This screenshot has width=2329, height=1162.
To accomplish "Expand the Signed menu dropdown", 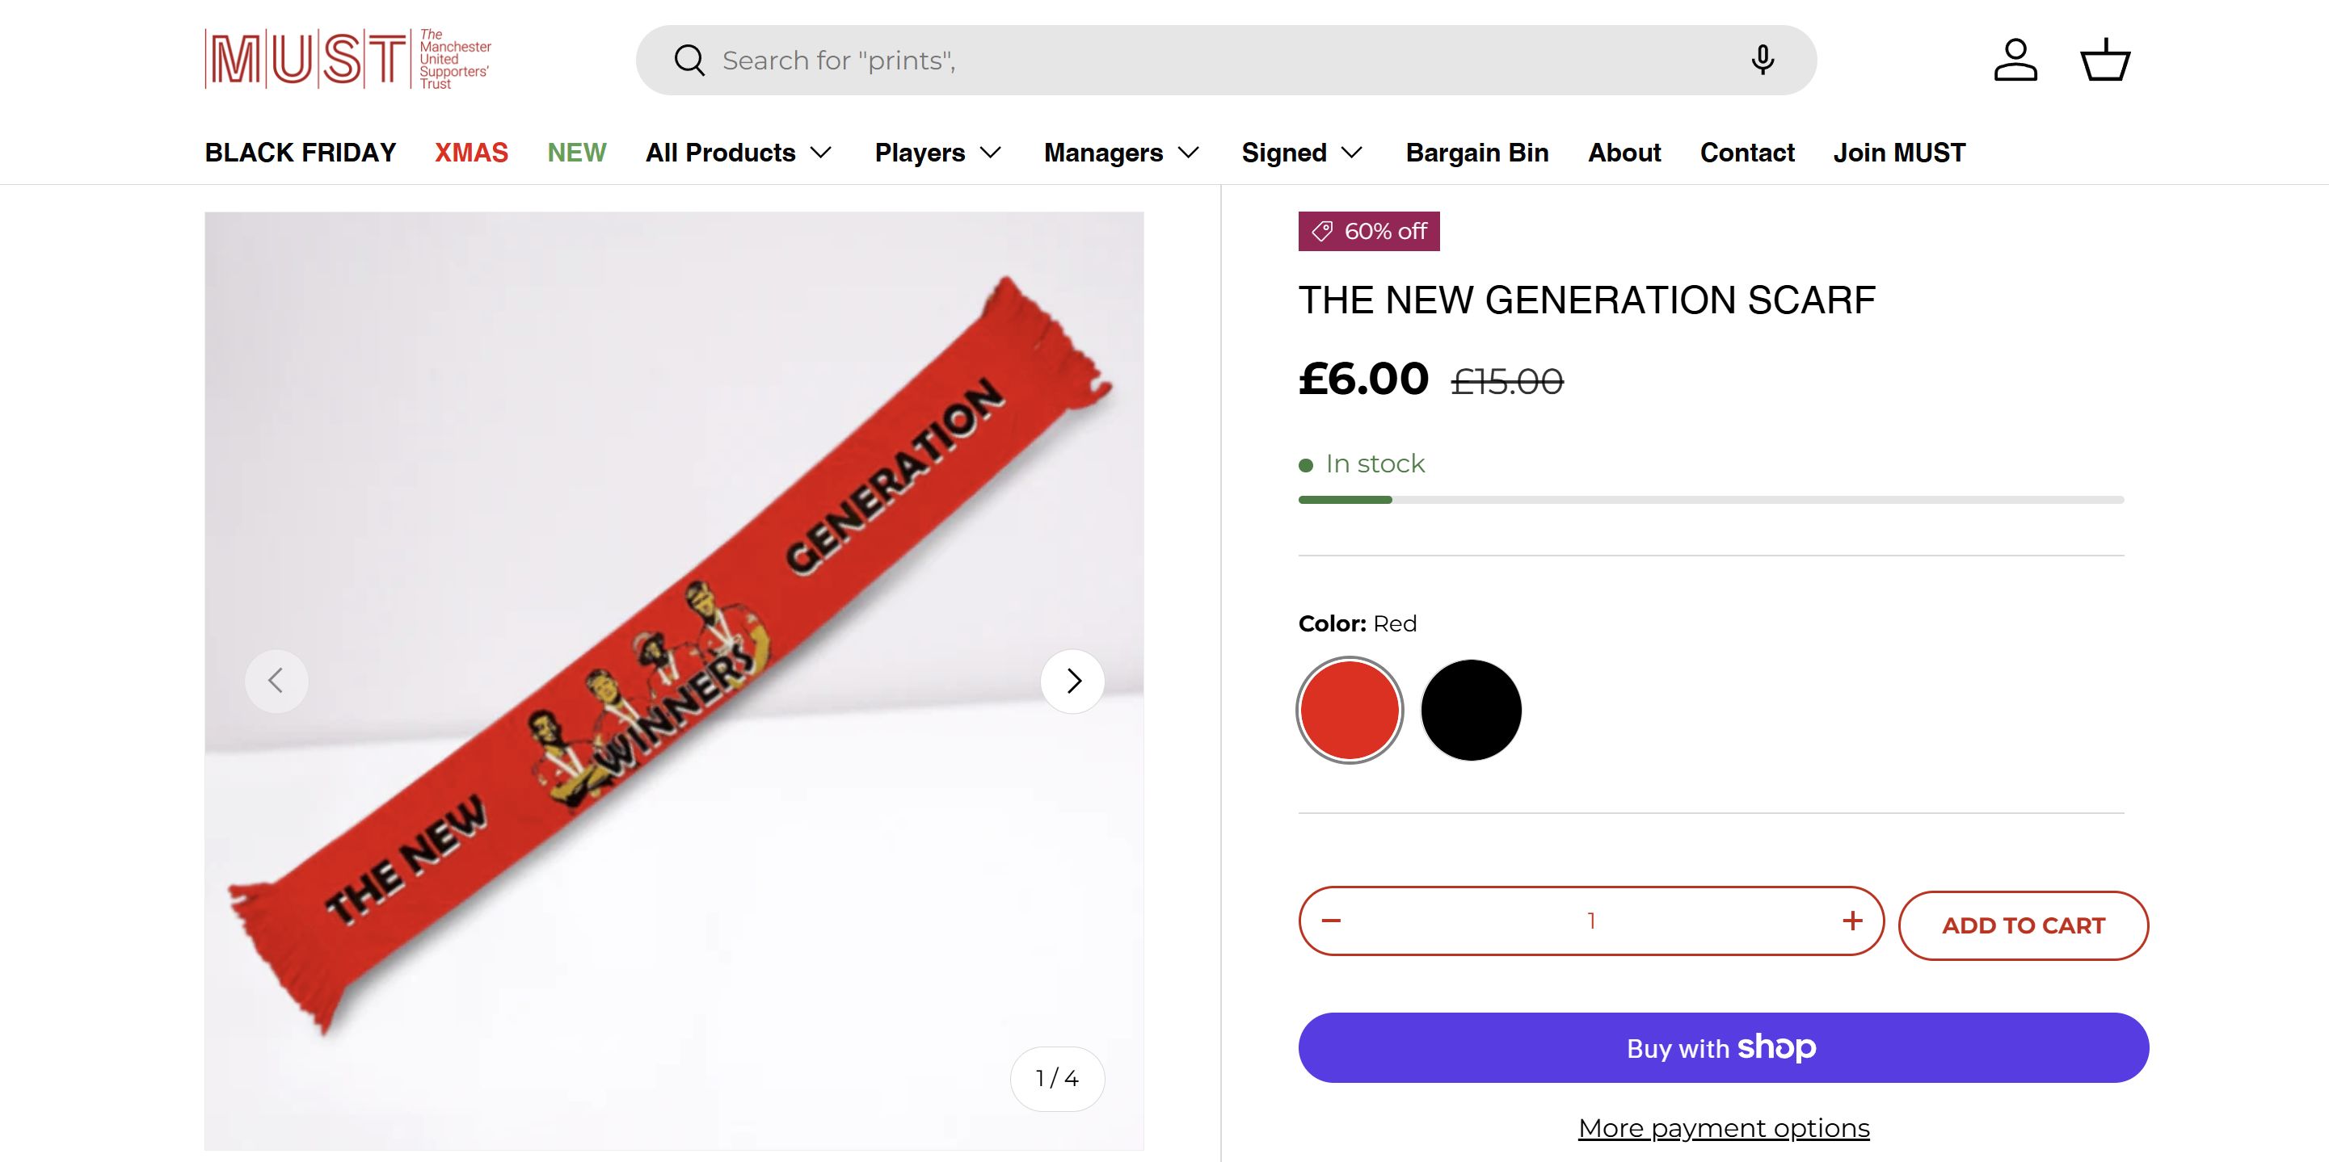I will pyautogui.click(x=1302, y=153).
